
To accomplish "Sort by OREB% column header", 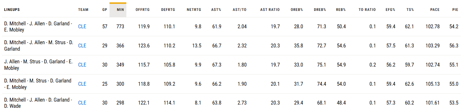I will click(x=297, y=10).
